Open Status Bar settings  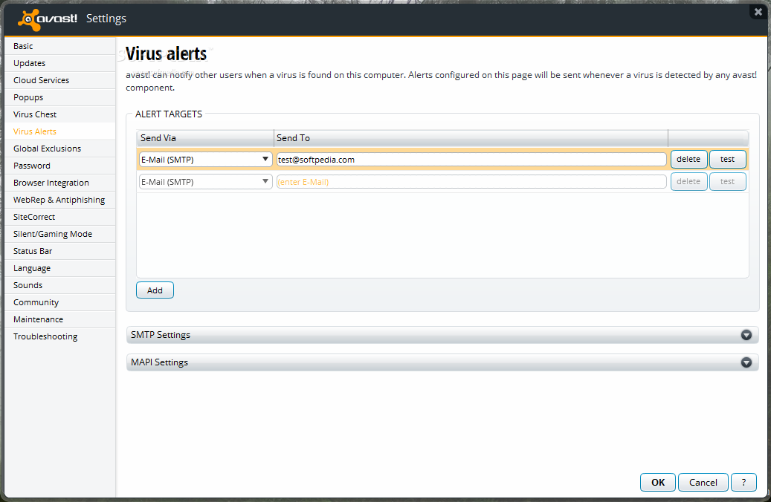click(x=60, y=251)
